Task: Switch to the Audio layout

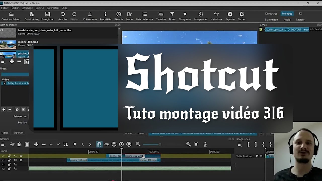Action: (x=287, y=20)
